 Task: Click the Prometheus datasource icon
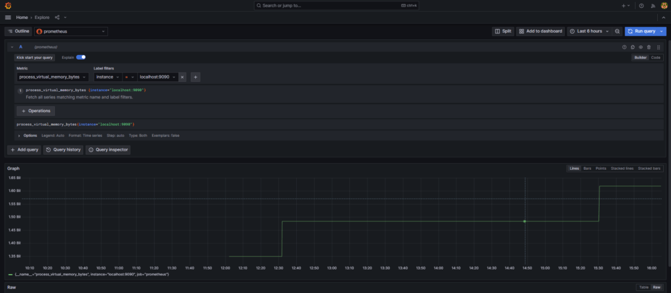coord(40,31)
